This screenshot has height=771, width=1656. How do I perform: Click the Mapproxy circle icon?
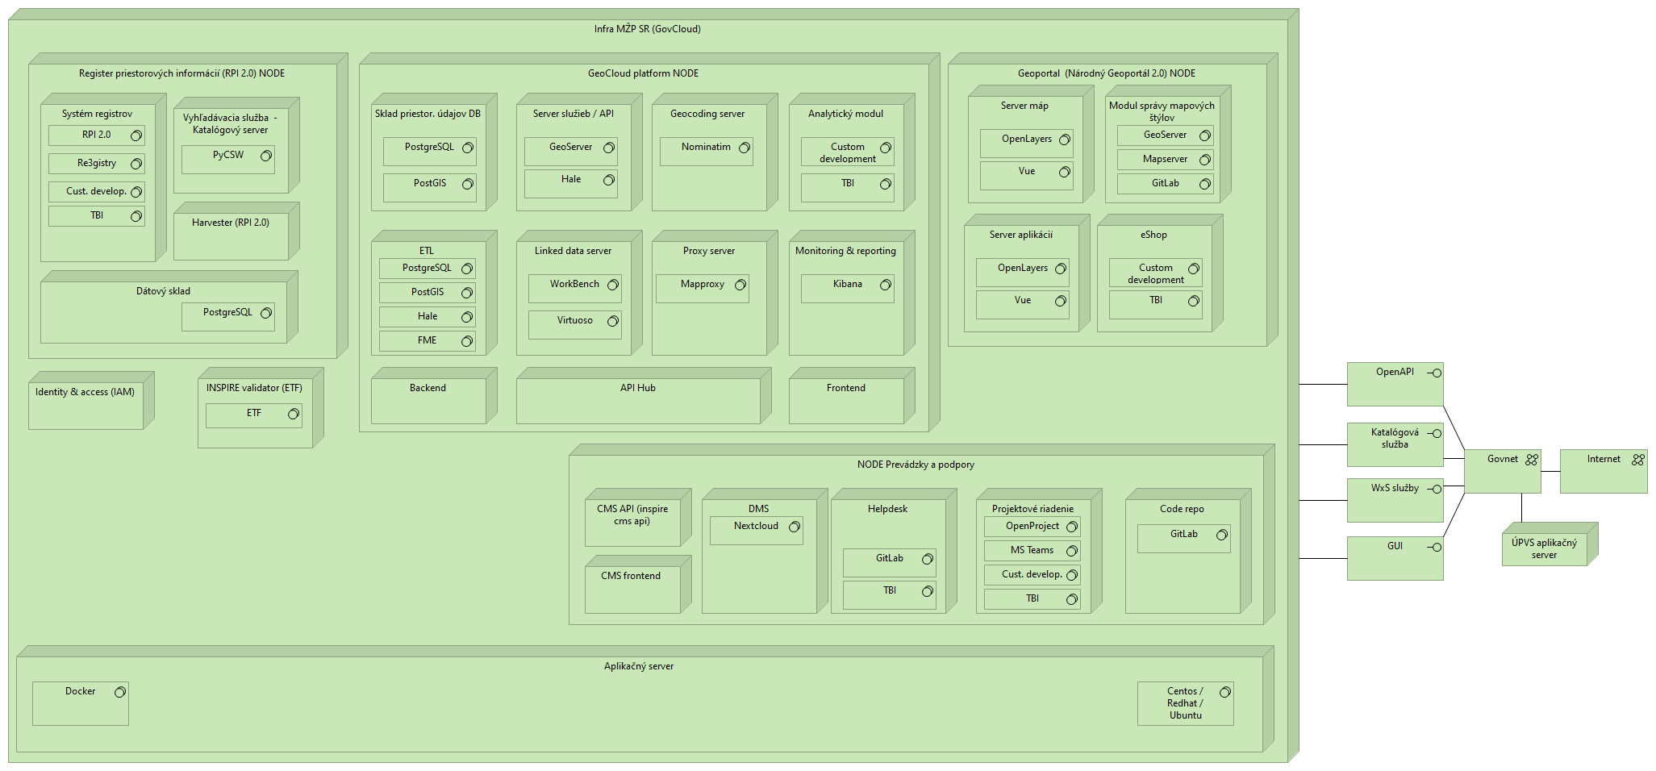740,285
